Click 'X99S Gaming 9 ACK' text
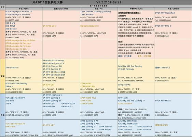The height and width of the screenshot is (137, 192). coord(90,124)
